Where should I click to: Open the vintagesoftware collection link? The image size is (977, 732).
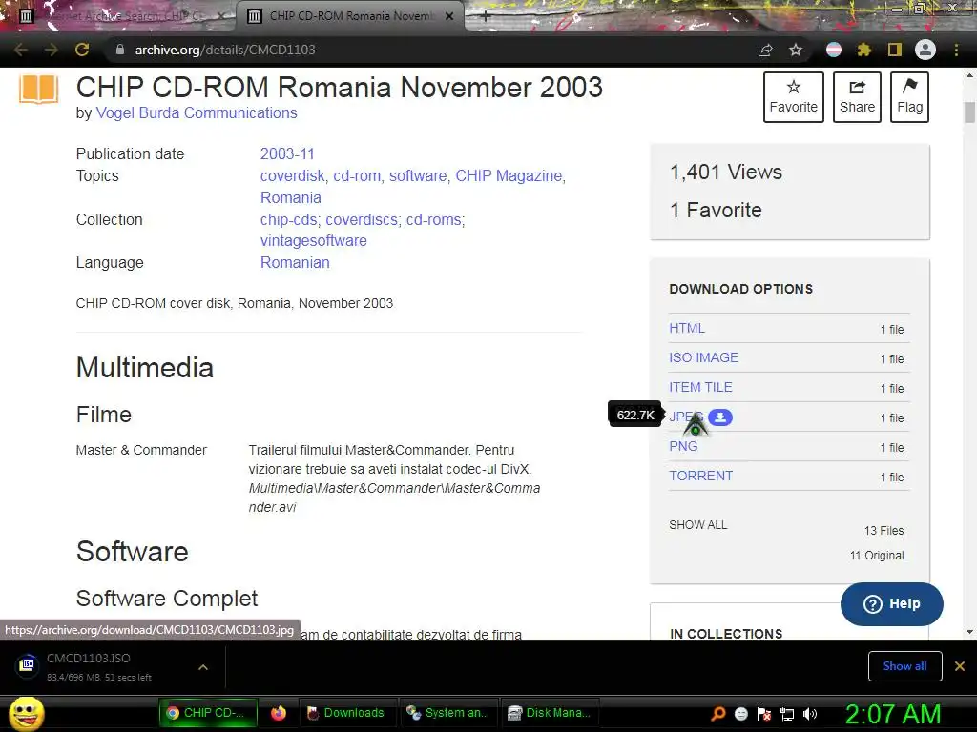pos(313,241)
